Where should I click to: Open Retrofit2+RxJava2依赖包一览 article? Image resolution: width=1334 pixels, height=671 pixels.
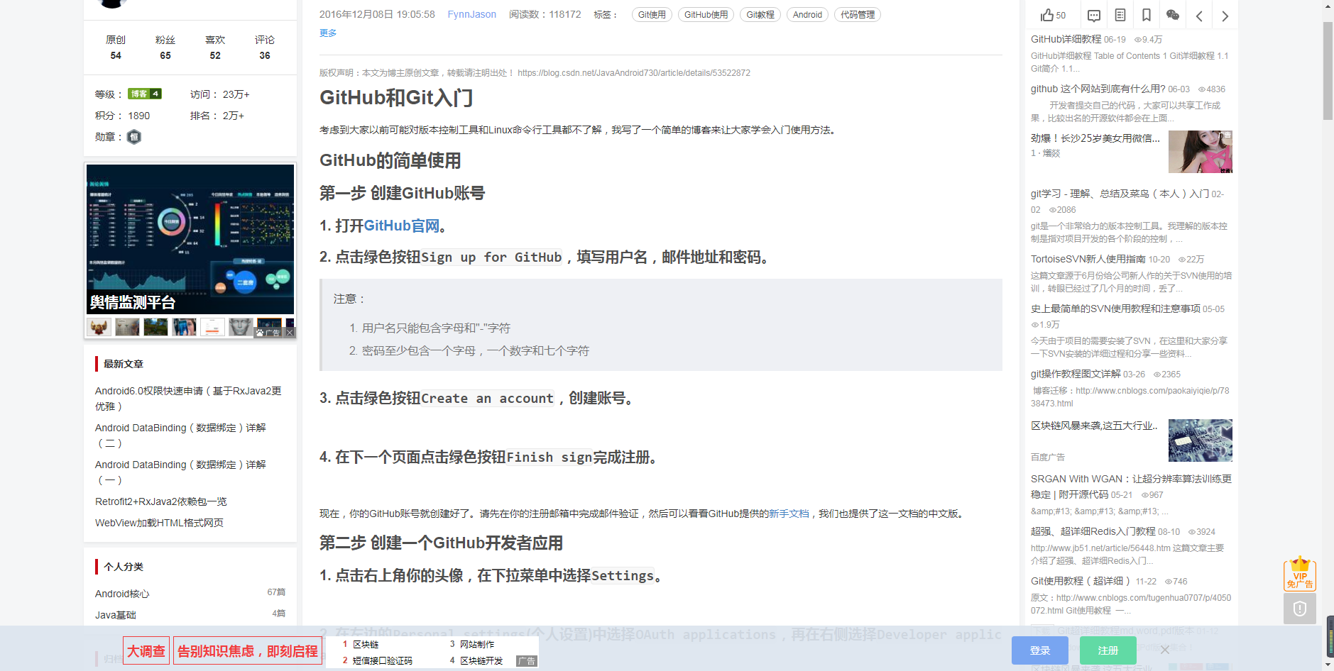(161, 501)
